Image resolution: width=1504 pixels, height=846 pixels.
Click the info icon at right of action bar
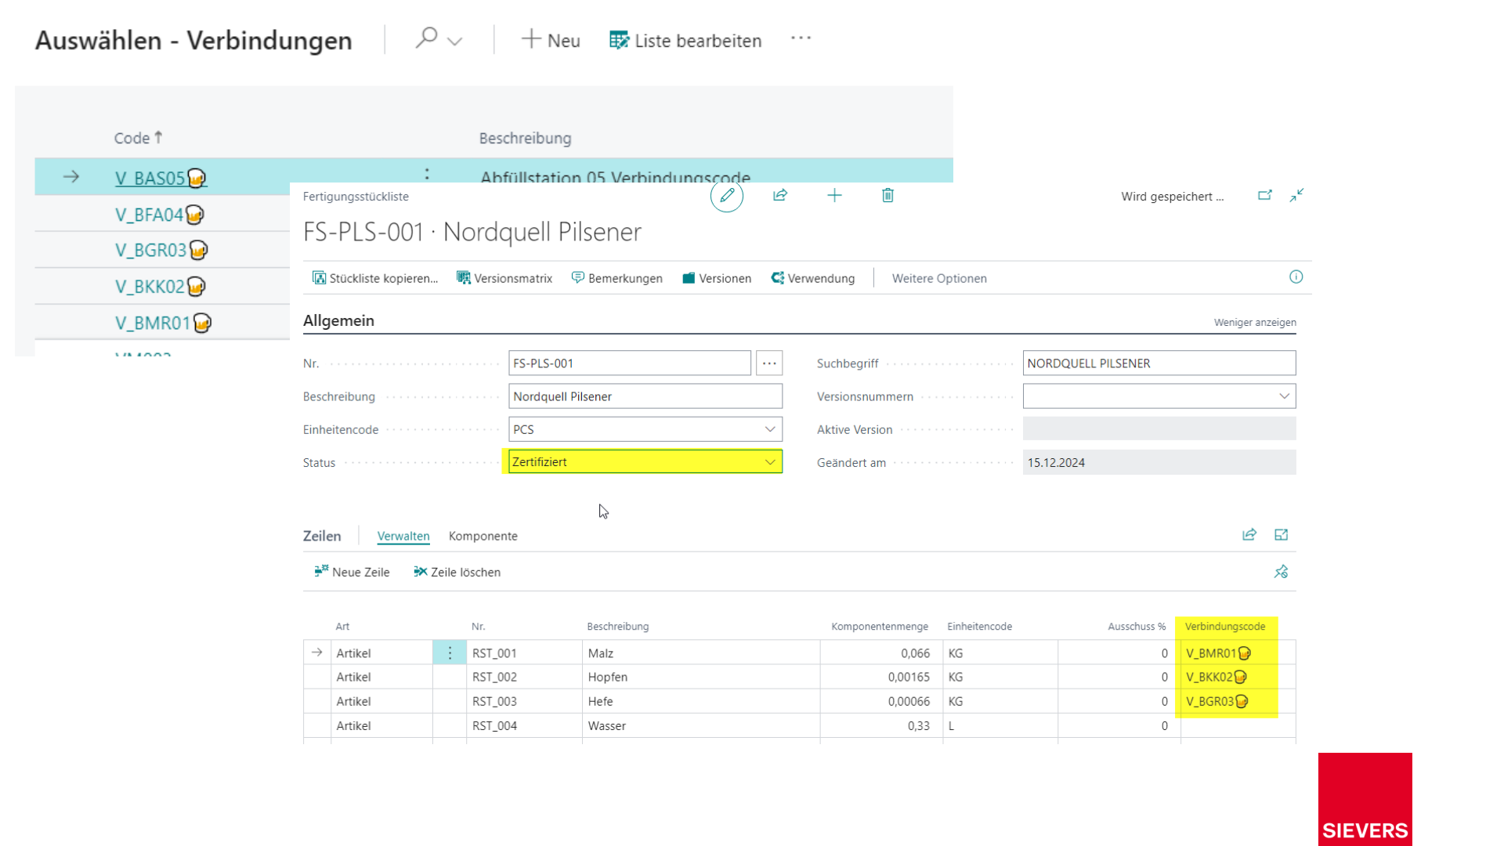click(x=1296, y=277)
